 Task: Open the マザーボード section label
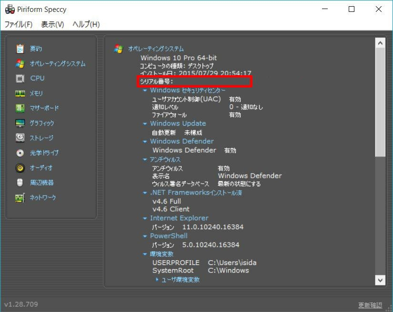point(44,108)
